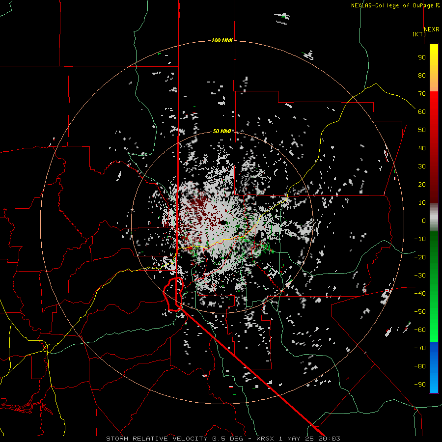The height and width of the screenshot is (442, 442).
Task: Click the -20 value on the velocity scale
Action: click(420, 257)
